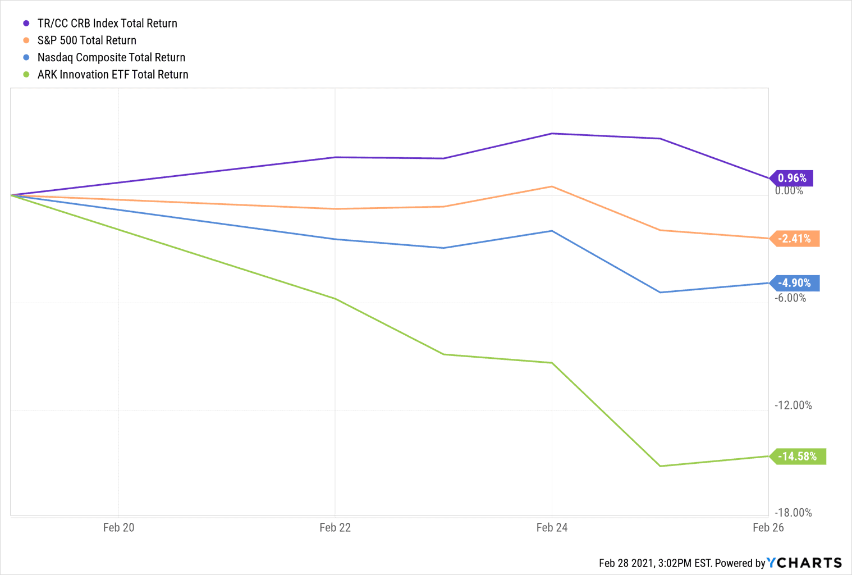Click the orange S&P 500 legend dot

[26, 40]
